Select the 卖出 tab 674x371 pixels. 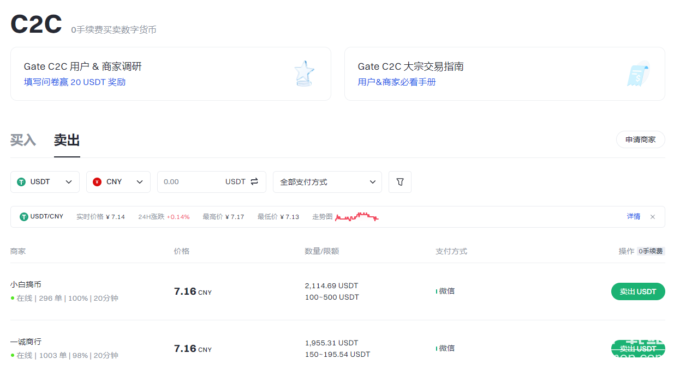[x=67, y=140]
